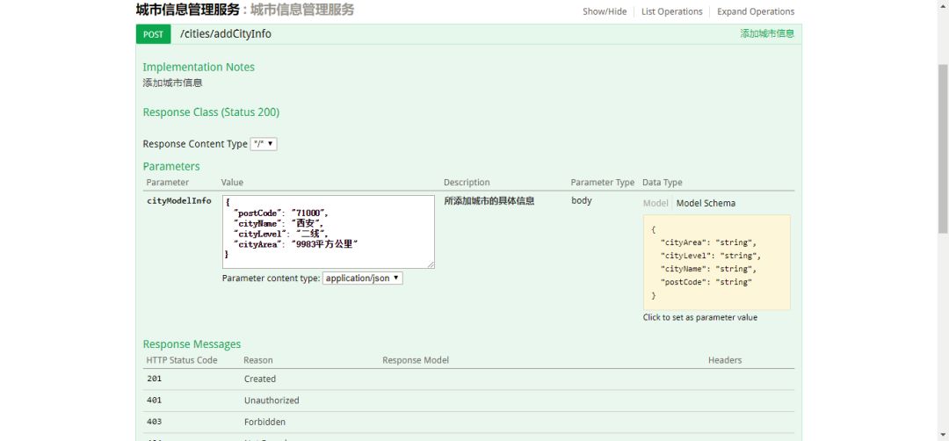Click the scrollbar down arrow
The height and width of the screenshot is (441, 949).
pos(943,434)
